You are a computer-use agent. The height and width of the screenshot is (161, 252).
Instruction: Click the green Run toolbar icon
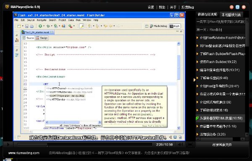click(x=40, y=26)
